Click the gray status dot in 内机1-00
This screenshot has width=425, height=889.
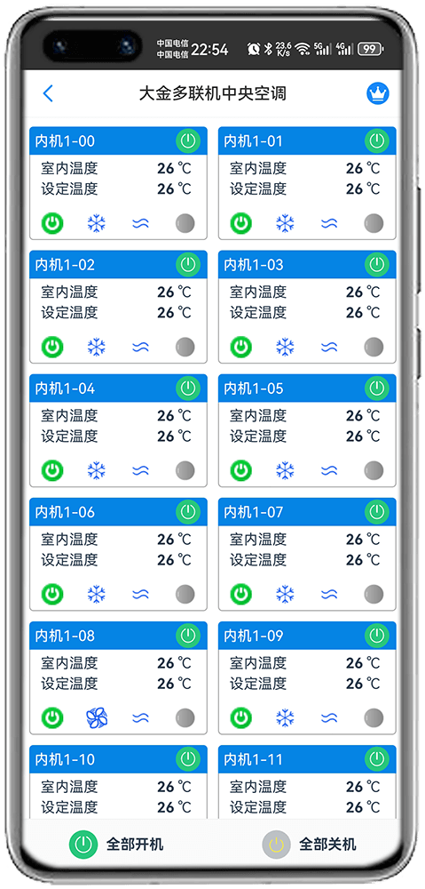click(185, 223)
